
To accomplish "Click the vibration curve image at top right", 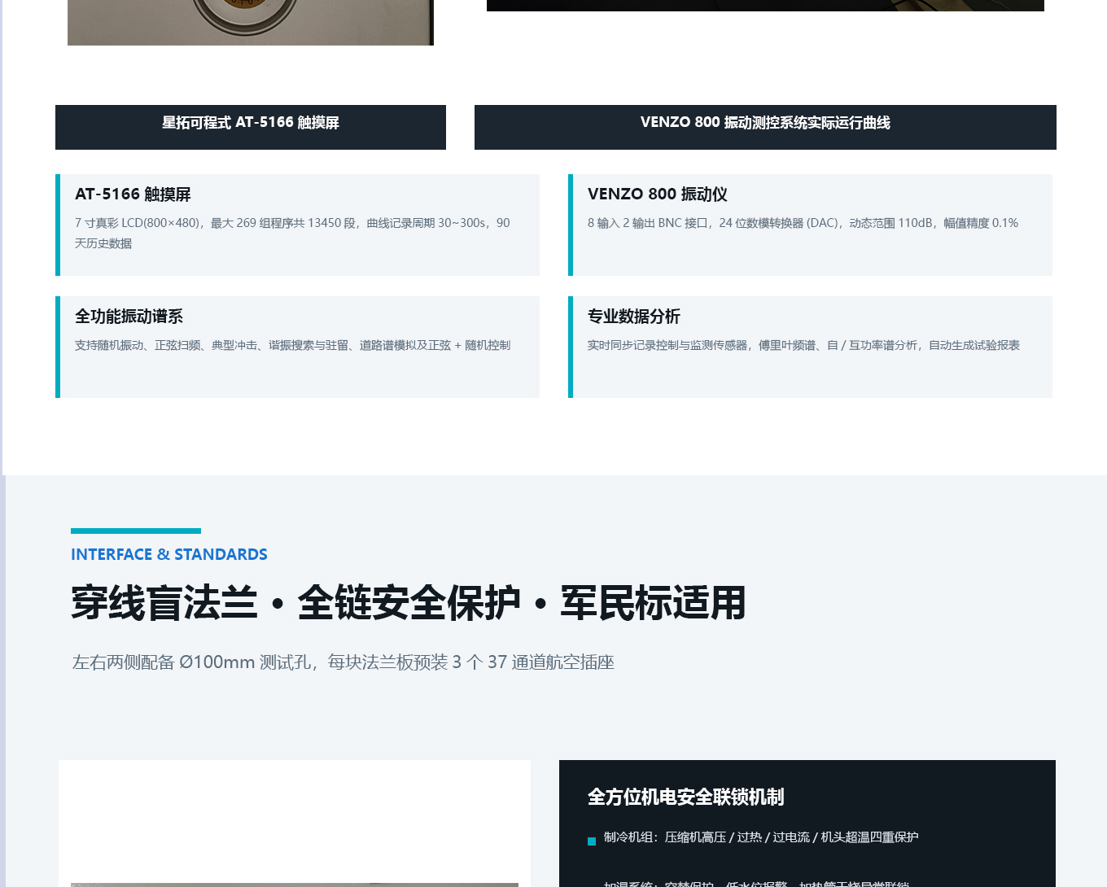I will tap(765, 6).
